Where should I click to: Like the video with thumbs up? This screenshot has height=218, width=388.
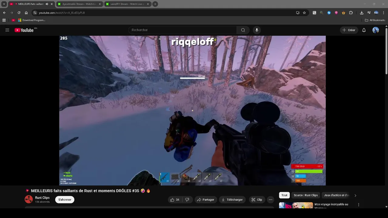[175, 200]
